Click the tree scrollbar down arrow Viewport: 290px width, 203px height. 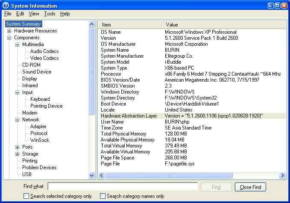[91, 175]
